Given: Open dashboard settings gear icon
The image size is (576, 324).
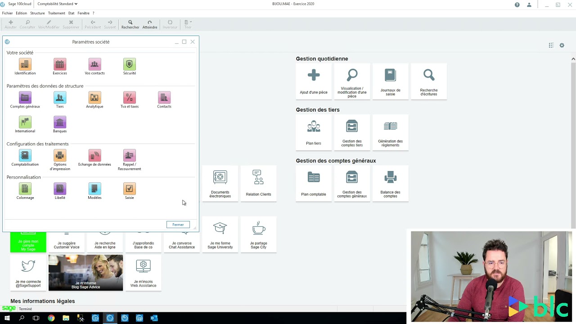Looking at the screenshot, I should (x=562, y=45).
